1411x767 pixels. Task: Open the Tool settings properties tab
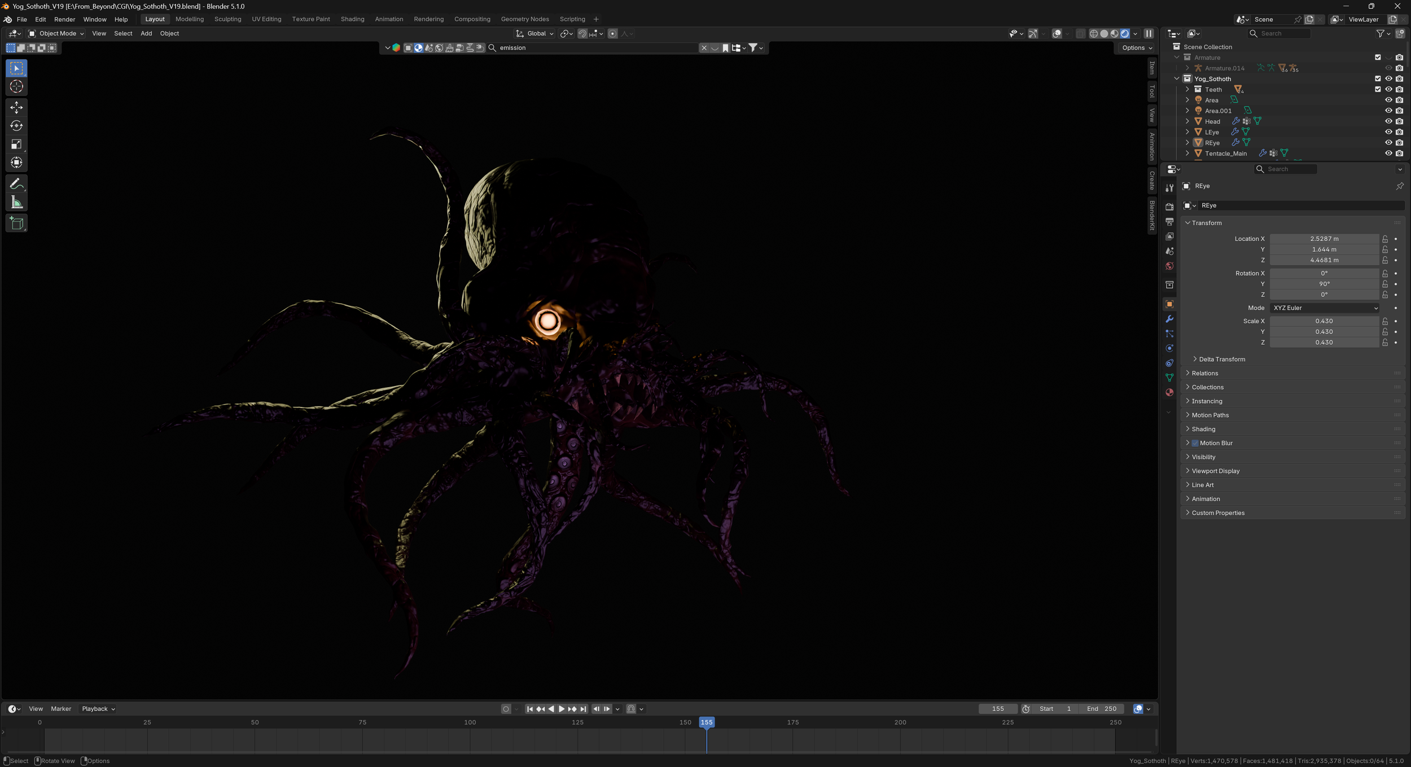tap(1169, 188)
